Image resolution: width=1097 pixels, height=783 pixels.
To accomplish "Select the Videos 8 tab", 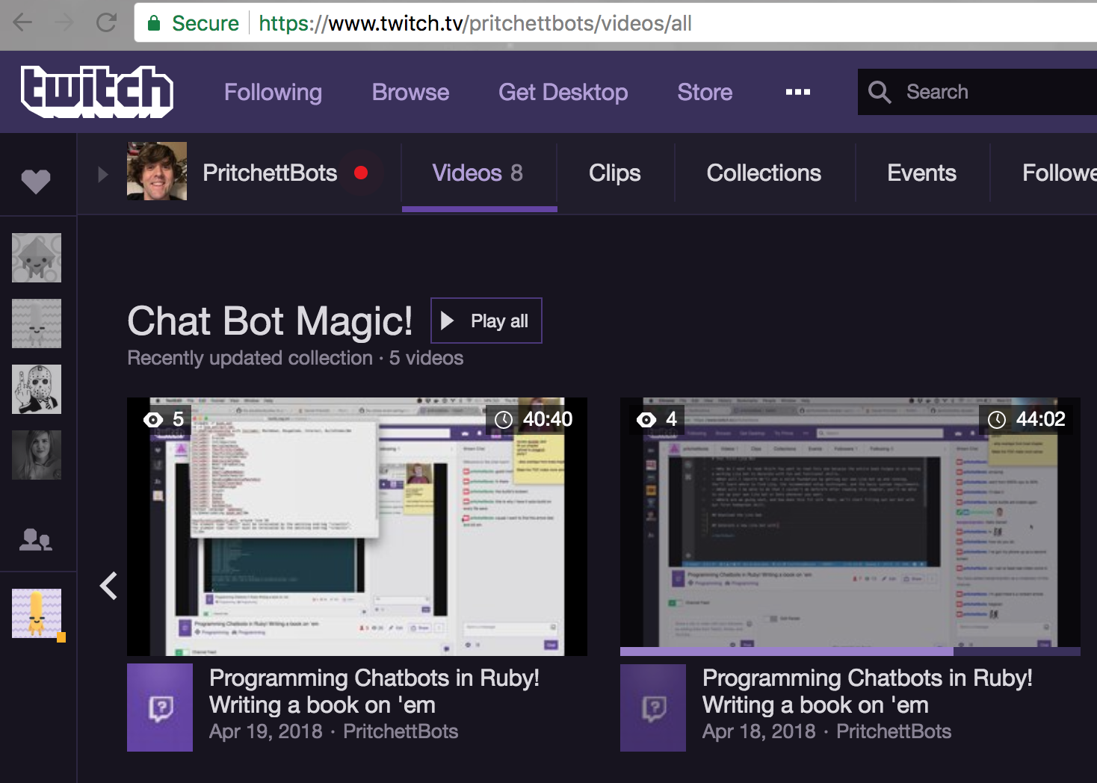I will tap(478, 173).
